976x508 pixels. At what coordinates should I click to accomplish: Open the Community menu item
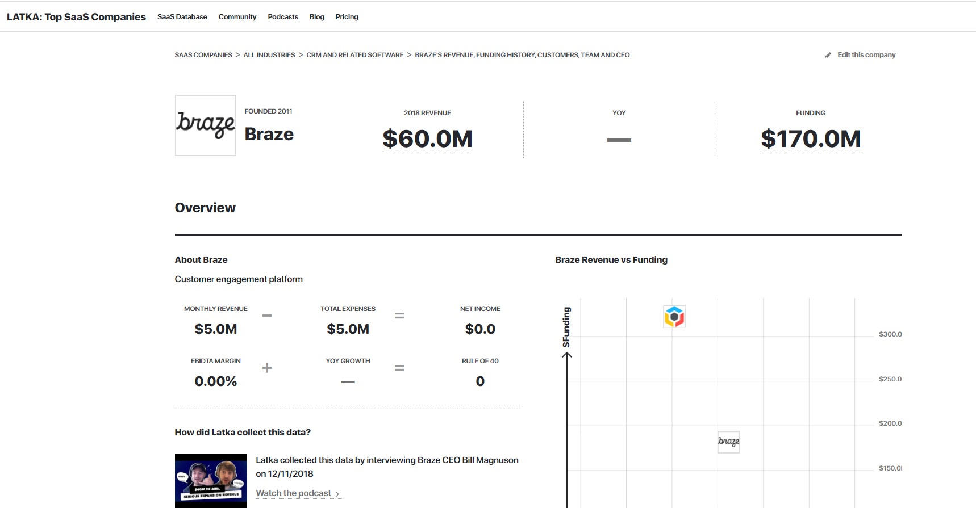coord(237,17)
